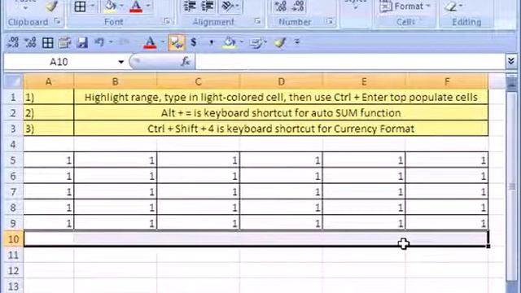The height and width of the screenshot is (293, 521).
Task: Click the Undo arrow on Quick Access Toolbar
Action: click(x=99, y=42)
